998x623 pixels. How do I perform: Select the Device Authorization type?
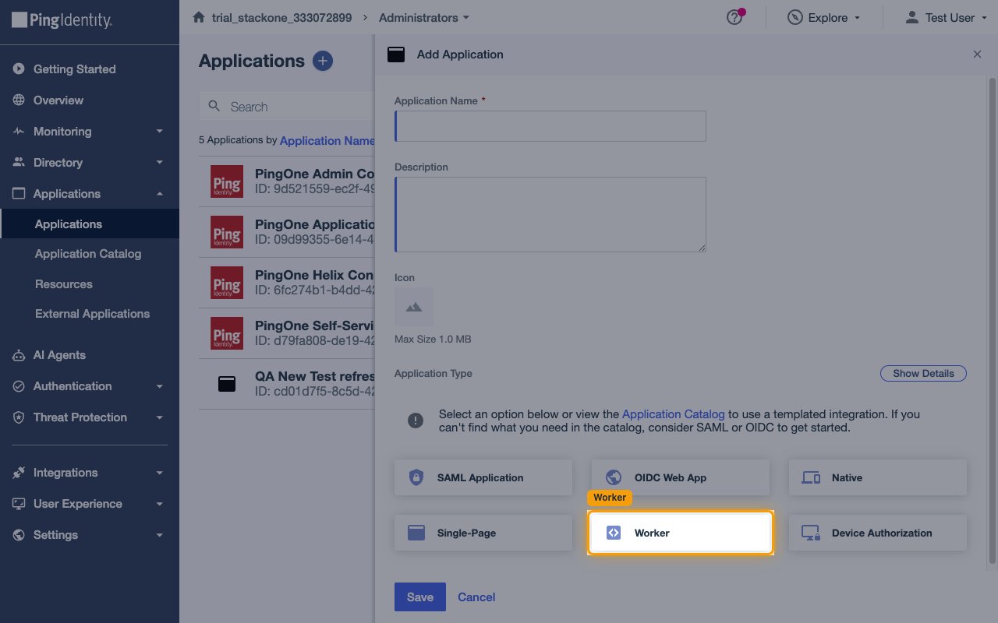[x=878, y=533]
